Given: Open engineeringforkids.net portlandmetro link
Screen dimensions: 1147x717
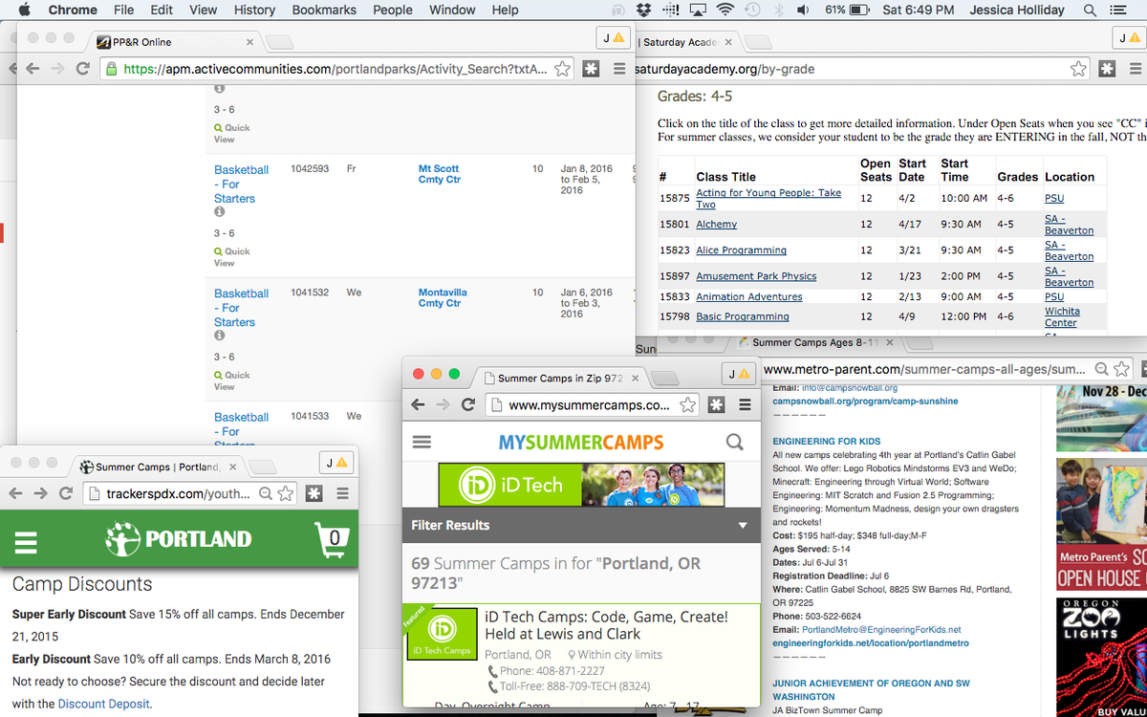Looking at the screenshot, I should 871,643.
